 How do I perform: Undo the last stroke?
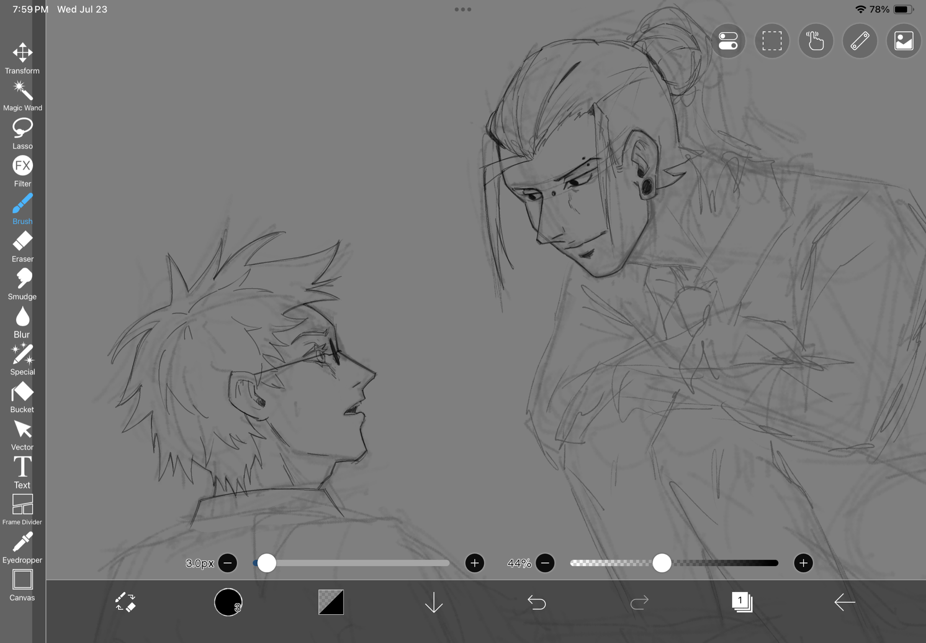tap(537, 602)
